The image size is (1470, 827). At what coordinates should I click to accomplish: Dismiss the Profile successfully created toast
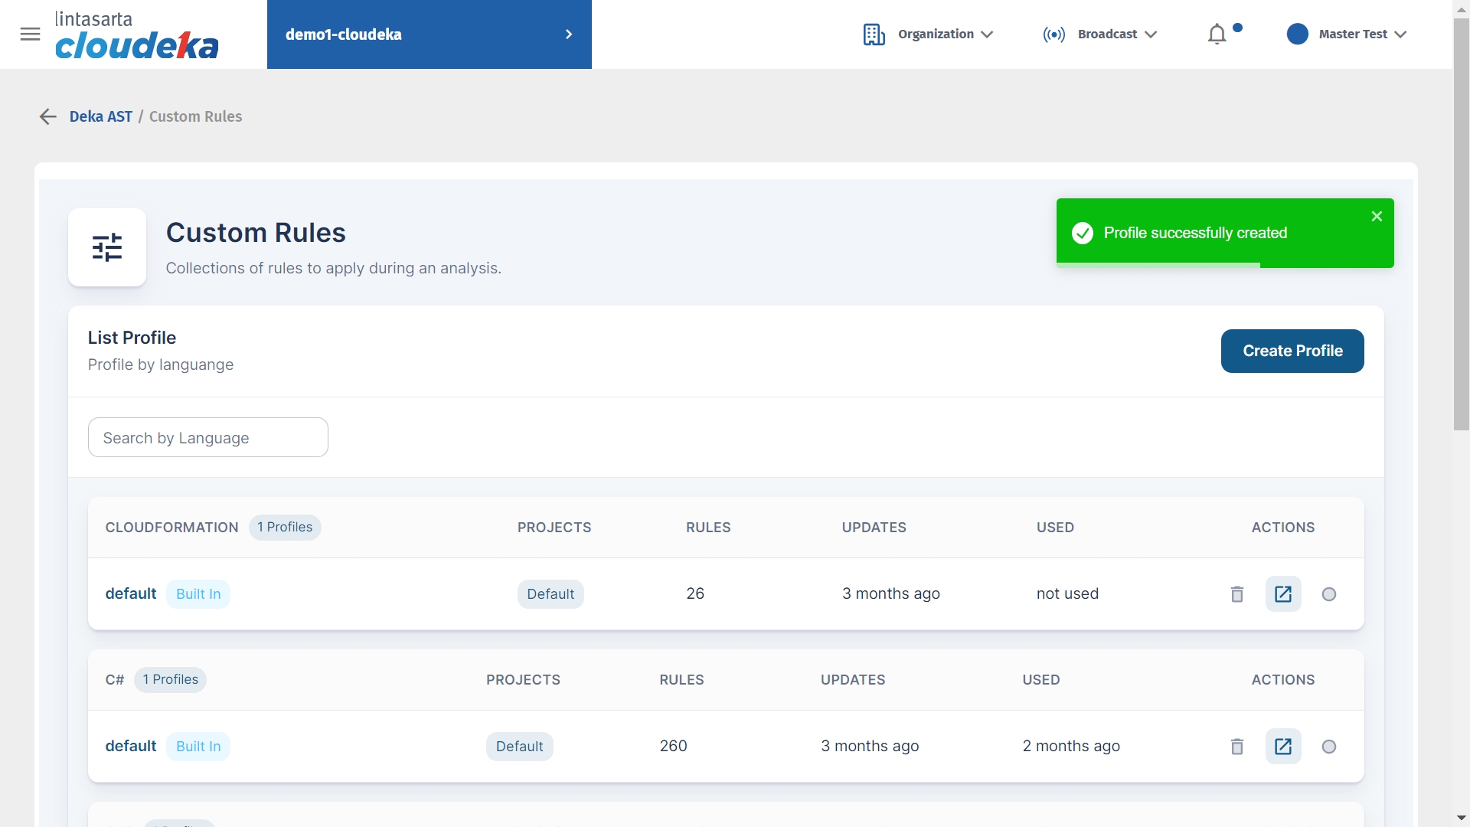(x=1376, y=217)
